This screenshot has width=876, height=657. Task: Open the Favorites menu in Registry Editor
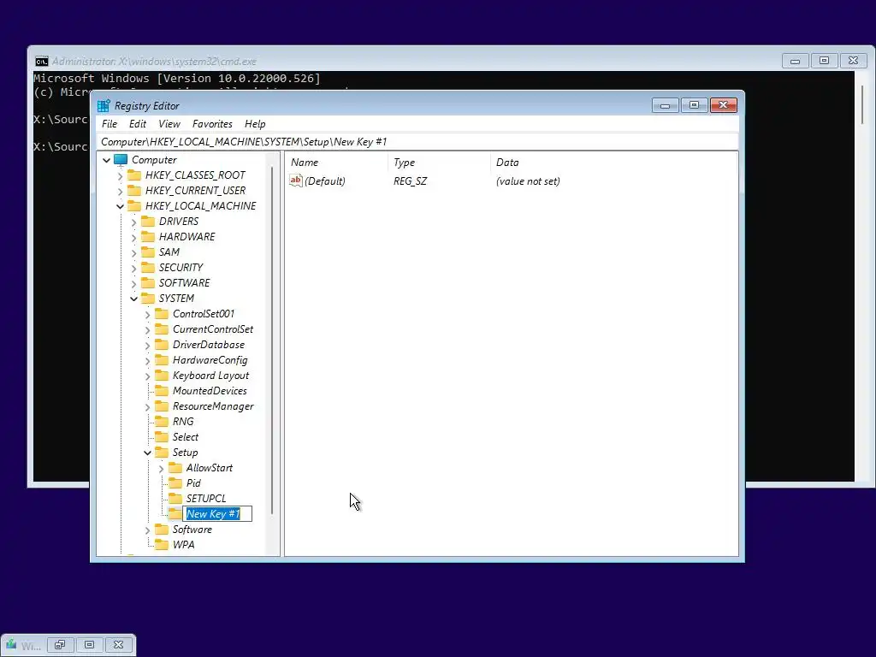212,124
